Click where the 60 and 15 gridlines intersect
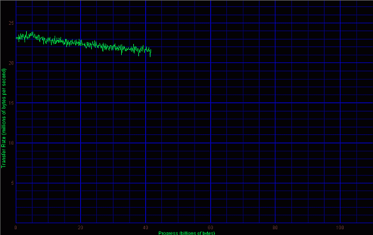This screenshot has width=373, height=235. tap(210, 103)
